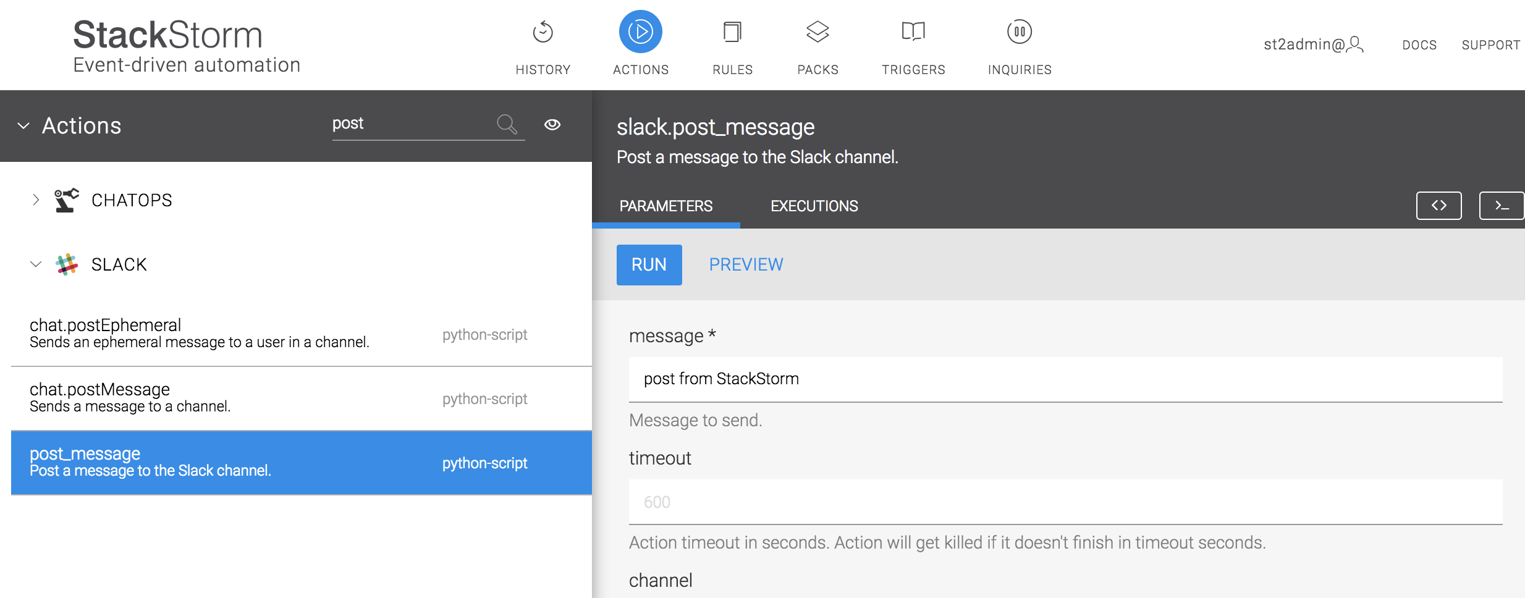The width and height of the screenshot is (1525, 598).
Task: Click the timeout input field
Action: pos(1065,502)
